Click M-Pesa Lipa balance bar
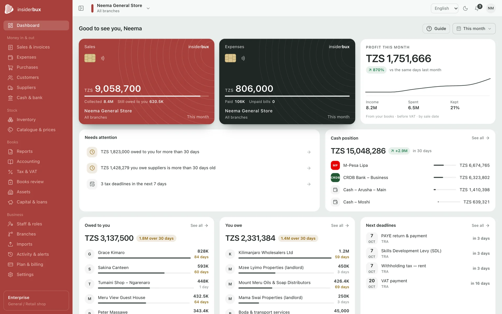Viewport: 502px width, 314px height. tap(444, 165)
